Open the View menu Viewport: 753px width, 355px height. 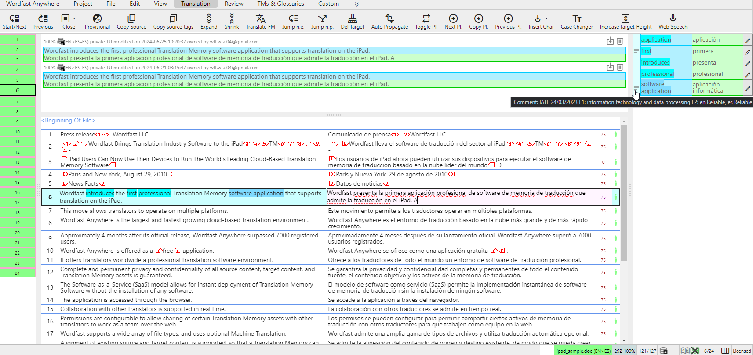[160, 4]
